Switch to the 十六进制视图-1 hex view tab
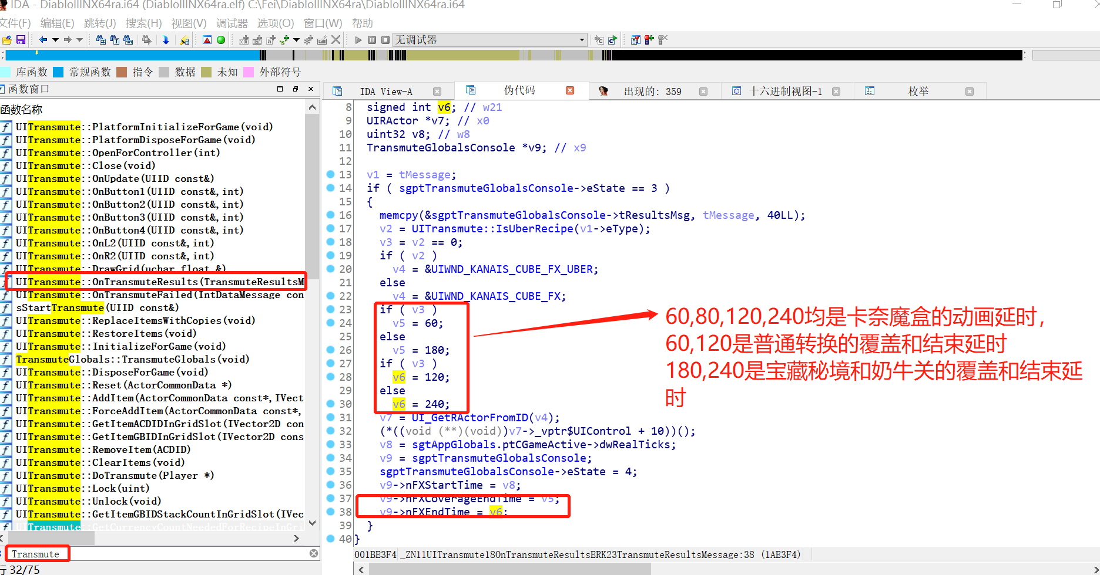 pos(786,92)
